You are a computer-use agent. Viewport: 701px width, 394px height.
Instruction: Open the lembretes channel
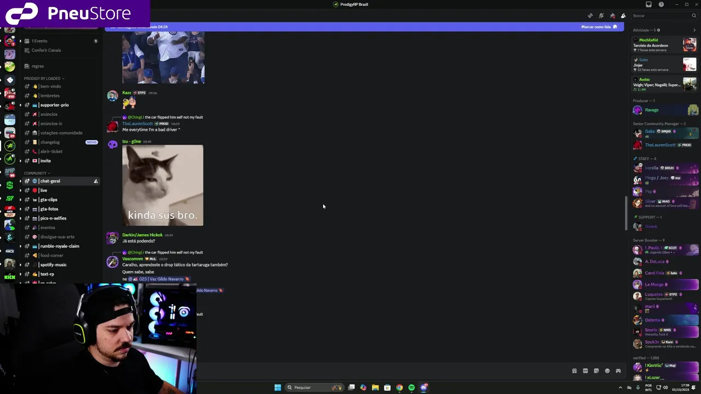coord(60,96)
